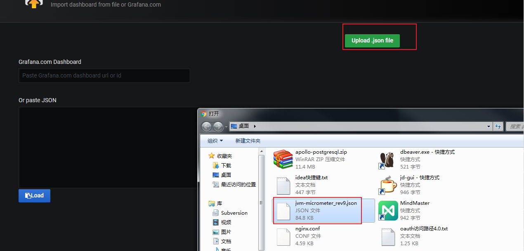Select the dbeaver.exe shortcut
Viewport: 524px width, 251px height.
(429, 160)
